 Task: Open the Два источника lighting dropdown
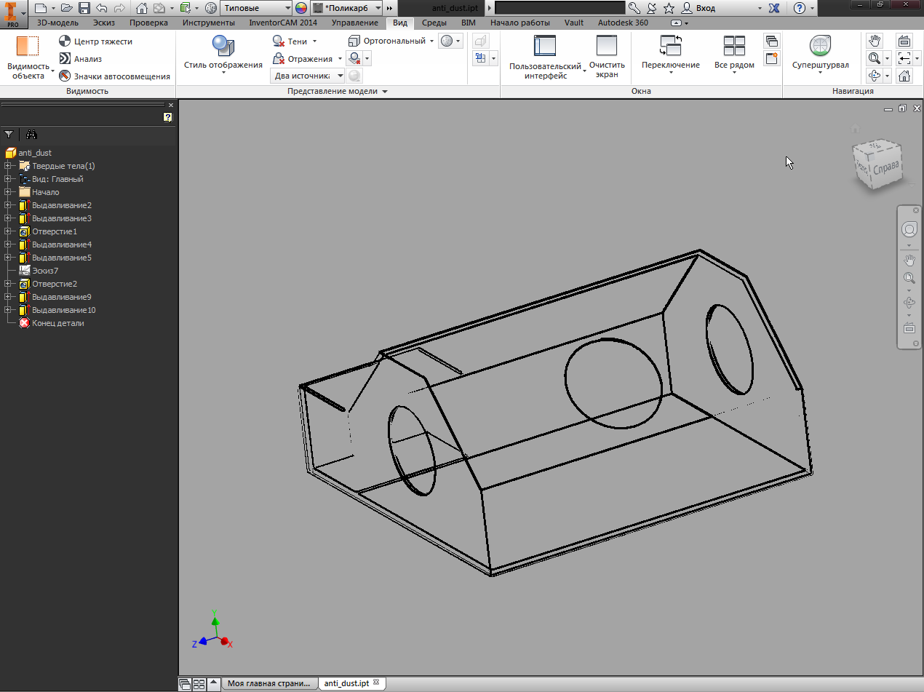(340, 76)
